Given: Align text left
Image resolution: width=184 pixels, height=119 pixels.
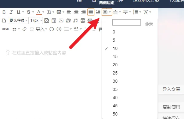Looking at the screenshot, I should [69, 12].
